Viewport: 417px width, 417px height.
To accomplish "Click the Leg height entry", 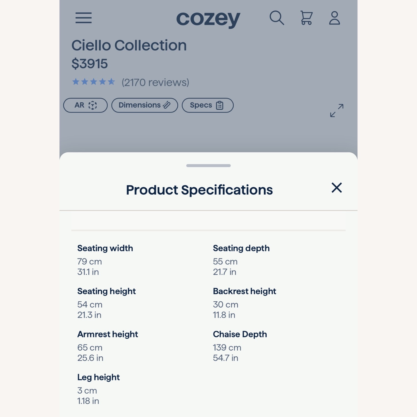I will [x=98, y=377].
